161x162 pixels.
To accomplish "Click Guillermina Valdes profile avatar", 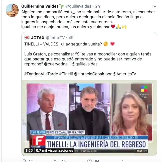I will (x=12, y=10).
